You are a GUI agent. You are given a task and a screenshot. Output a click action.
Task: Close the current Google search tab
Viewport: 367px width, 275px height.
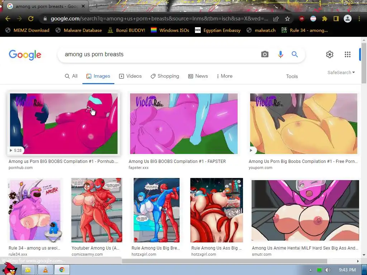coord(83,6)
